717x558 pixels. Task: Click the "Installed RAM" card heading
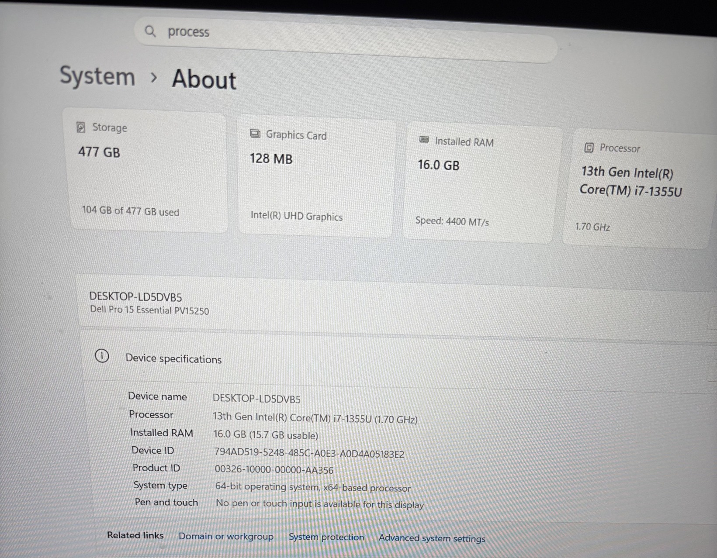[x=464, y=141]
